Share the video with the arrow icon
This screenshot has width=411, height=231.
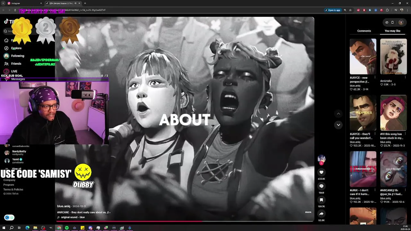tap(321, 214)
